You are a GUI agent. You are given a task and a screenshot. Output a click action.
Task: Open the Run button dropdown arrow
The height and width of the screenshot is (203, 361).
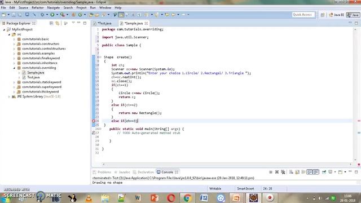pyautogui.click(x=57, y=15)
